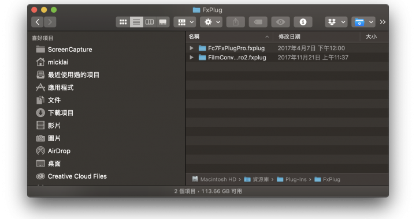Open 應用程式 in the sidebar
The height and width of the screenshot is (219, 416).
106,88
